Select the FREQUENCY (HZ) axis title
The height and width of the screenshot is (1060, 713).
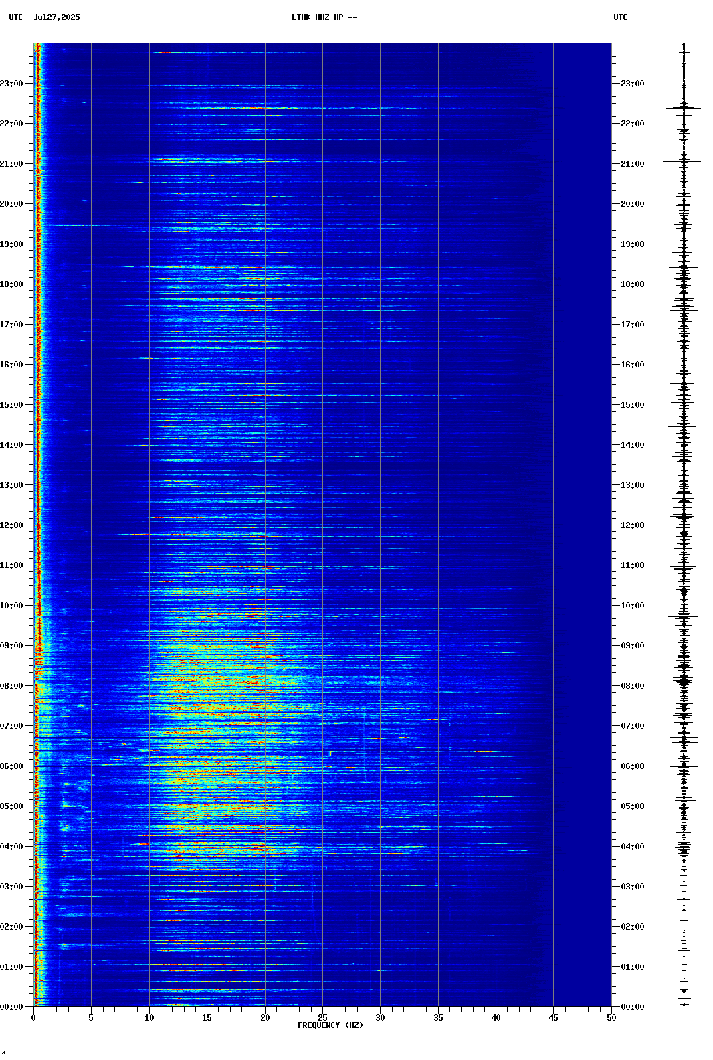point(330,1025)
